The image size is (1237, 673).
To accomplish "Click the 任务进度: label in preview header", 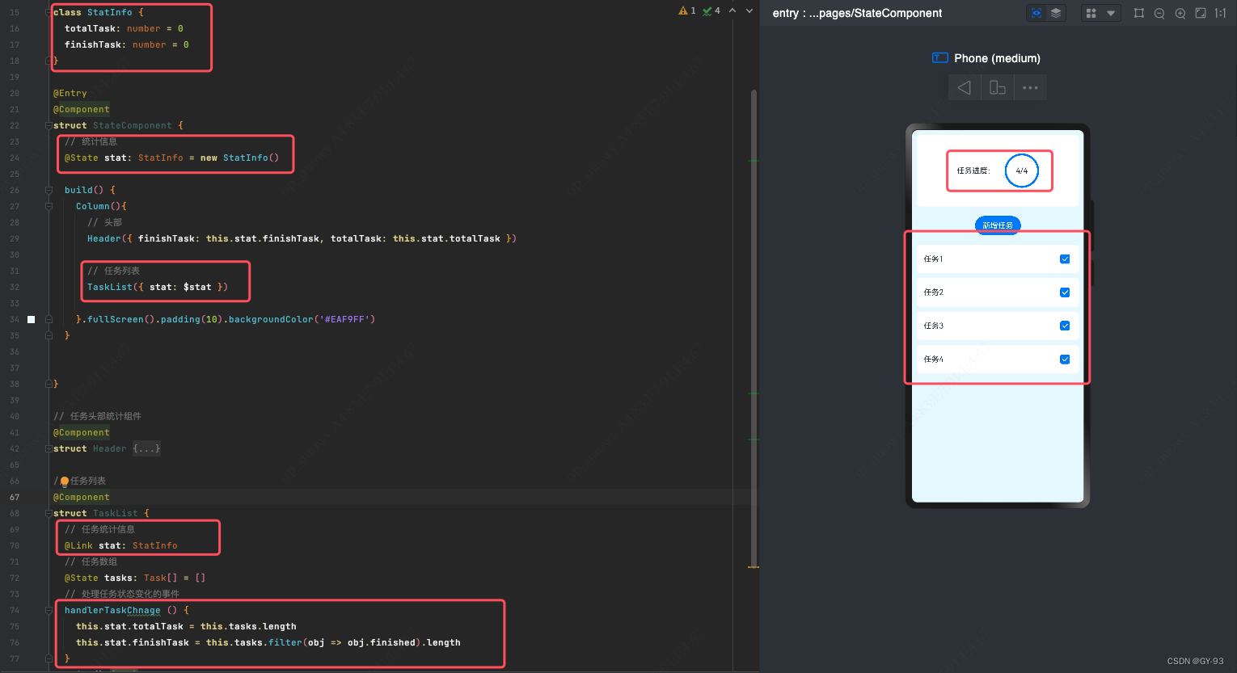I will [x=973, y=170].
